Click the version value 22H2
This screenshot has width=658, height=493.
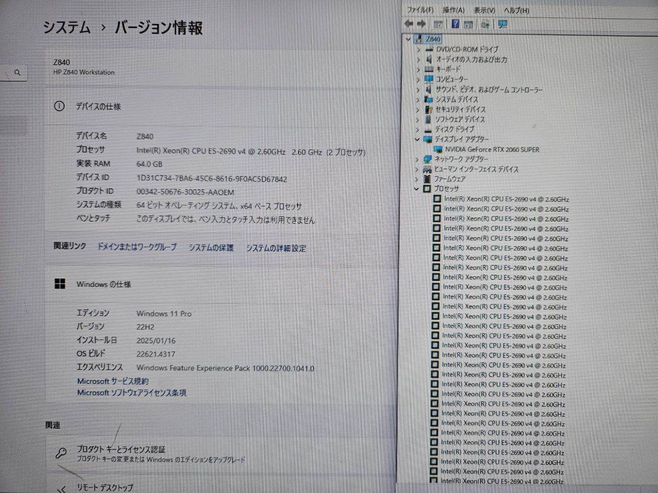click(145, 327)
